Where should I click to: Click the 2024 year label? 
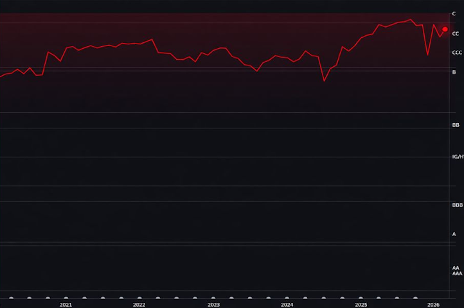(287, 304)
